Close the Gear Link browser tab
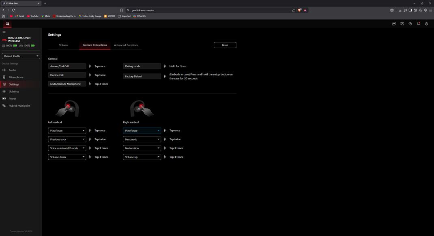434x236 pixels. click(39, 3)
